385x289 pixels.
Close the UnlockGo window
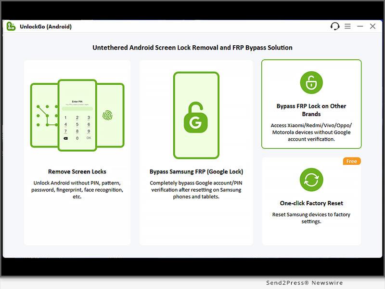tap(372, 26)
